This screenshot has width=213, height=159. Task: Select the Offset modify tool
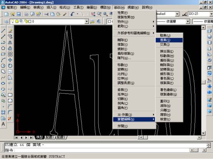(x=10, y=48)
